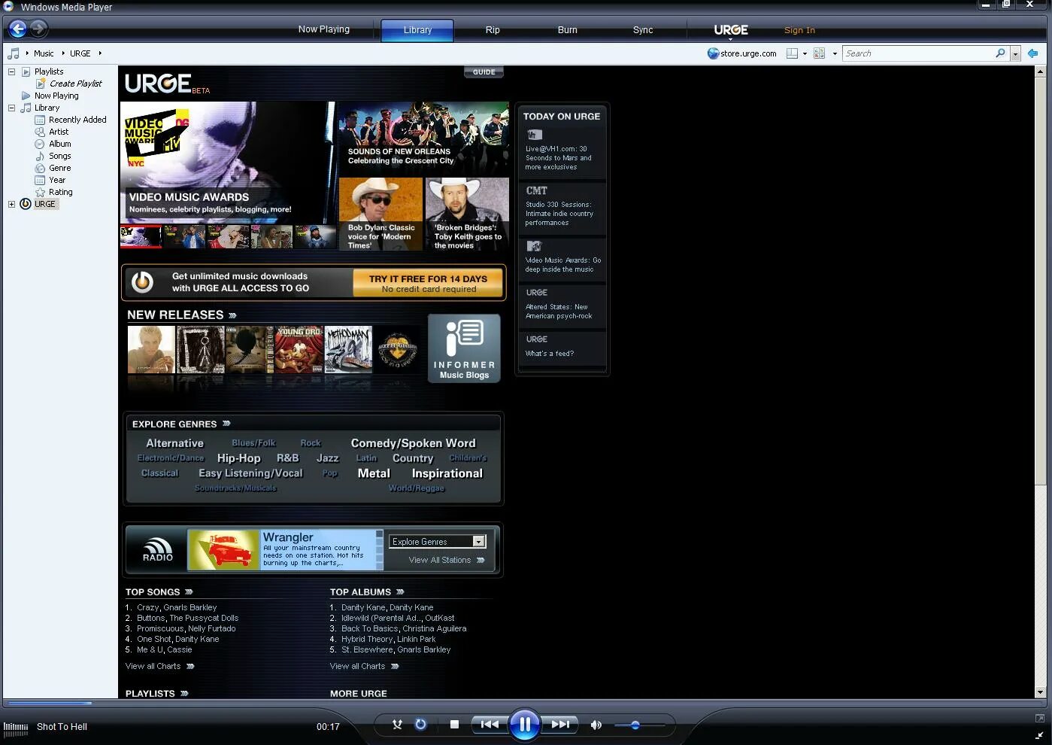Switch to Now Playing tab
Image resolution: width=1052 pixels, height=745 pixels.
pyautogui.click(x=323, y=29)
